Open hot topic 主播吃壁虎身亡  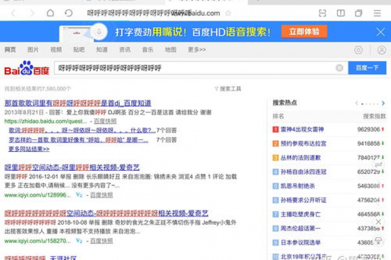[x=301, y=214]
